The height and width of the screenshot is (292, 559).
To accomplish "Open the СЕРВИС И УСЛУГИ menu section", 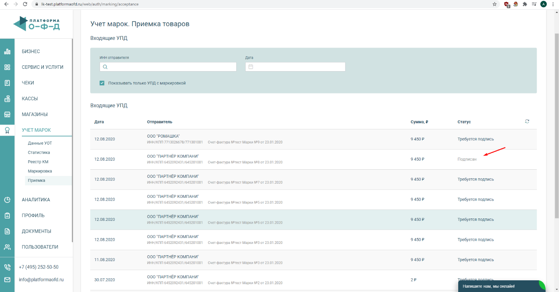I will click(x=43, y=67).
